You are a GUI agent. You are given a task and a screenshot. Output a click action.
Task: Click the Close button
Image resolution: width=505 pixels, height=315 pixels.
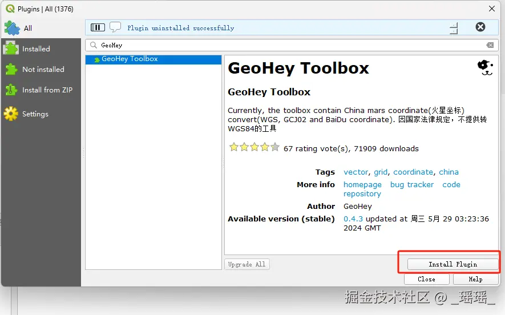pyautogui.click(x=426, y=279)
